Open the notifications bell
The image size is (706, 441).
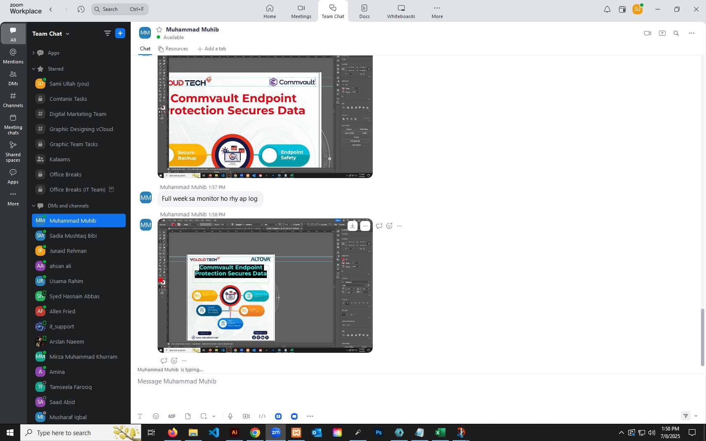coord(607,9)
